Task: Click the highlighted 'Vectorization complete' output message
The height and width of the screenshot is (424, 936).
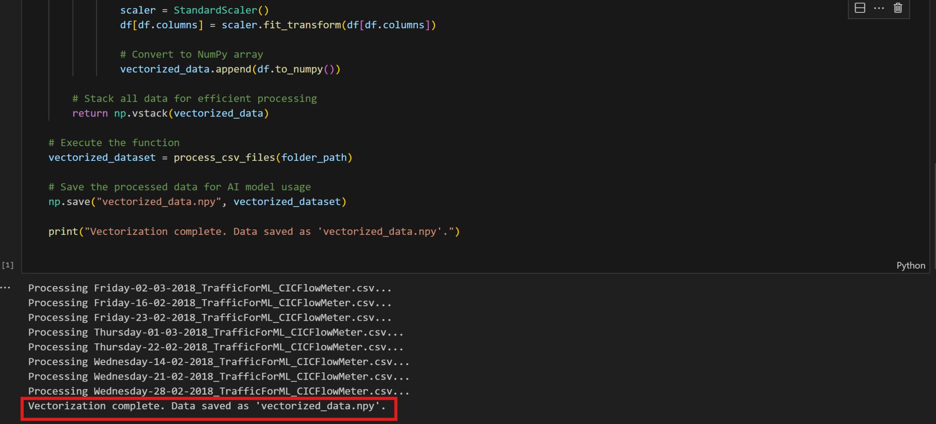Action: (207, 406)
